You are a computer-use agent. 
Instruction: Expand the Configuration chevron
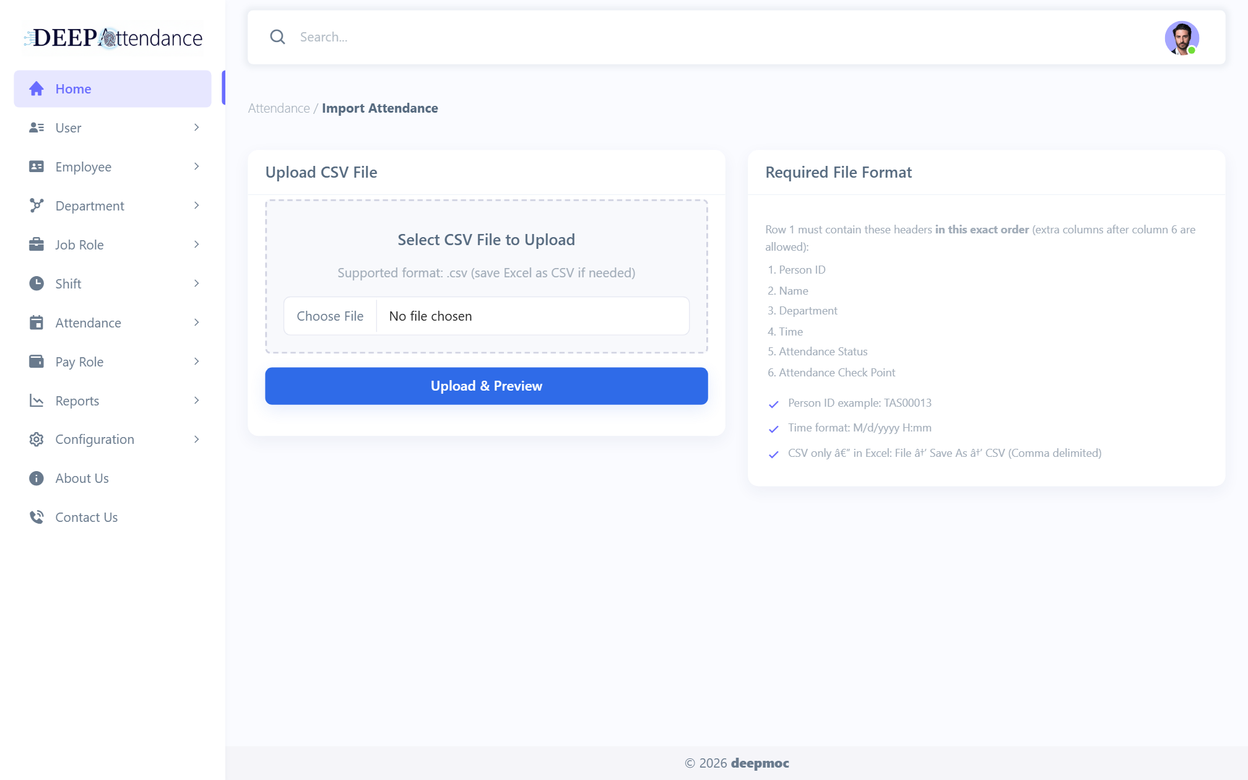point(197,440)
